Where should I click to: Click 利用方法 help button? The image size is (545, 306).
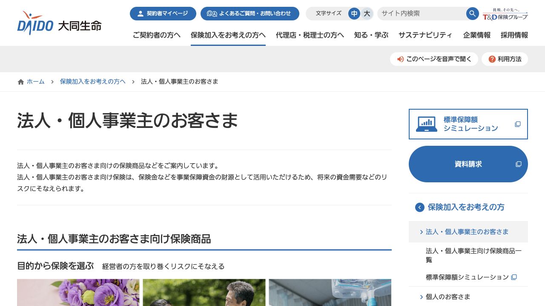pos(505,59)
